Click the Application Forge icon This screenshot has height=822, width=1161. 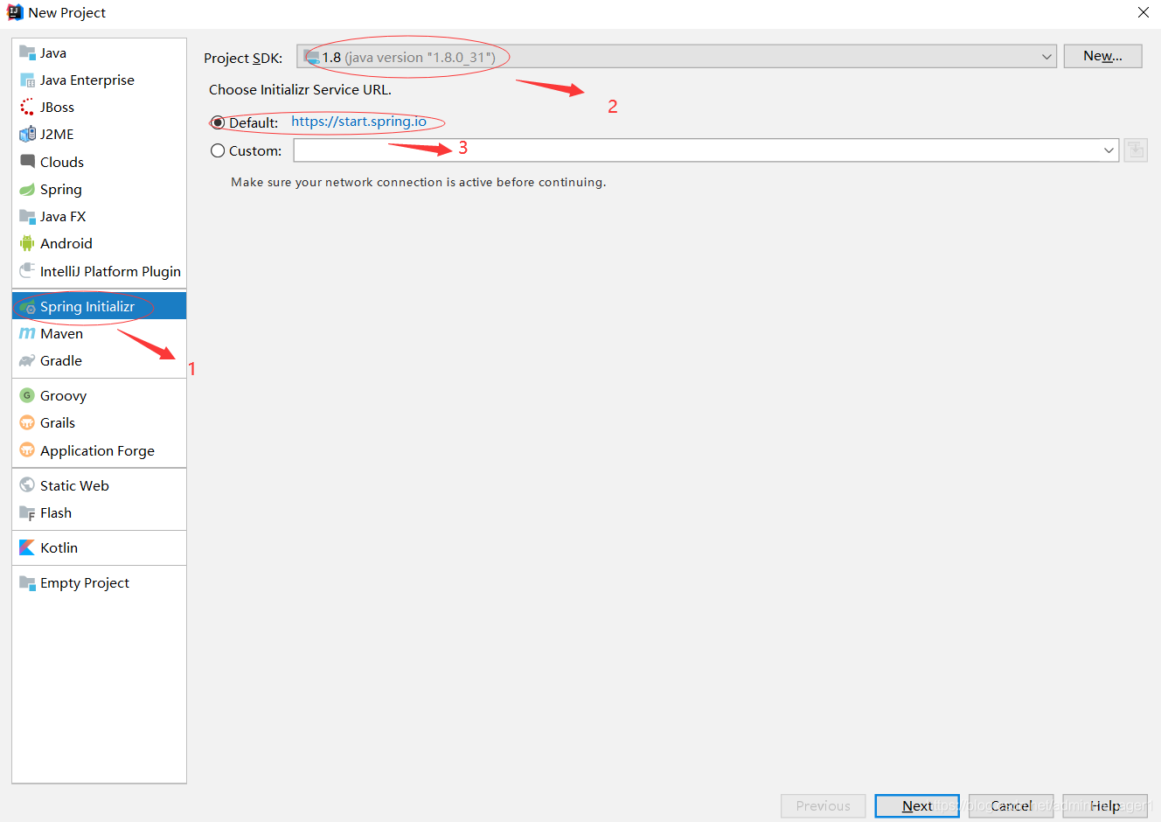point(27,450)
